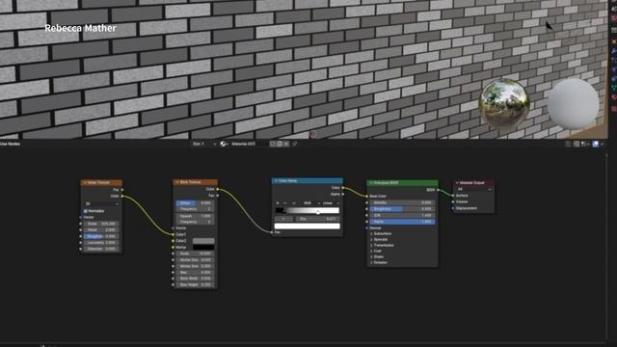Click the Brick Texture Mortar Smooth field
This screenshot has width=617, height=347.
[x=195, y=266]
